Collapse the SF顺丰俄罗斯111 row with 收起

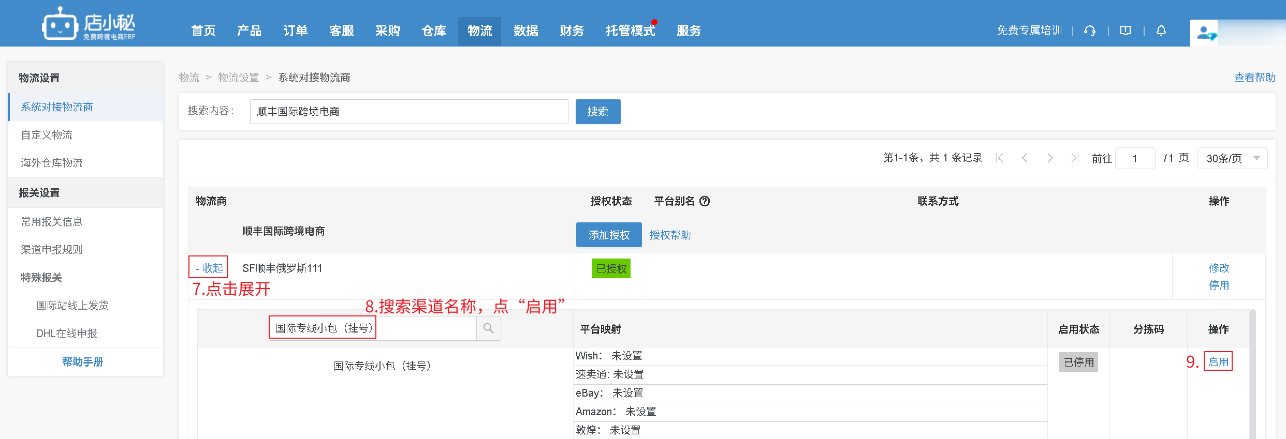click(x=209, y=268)
